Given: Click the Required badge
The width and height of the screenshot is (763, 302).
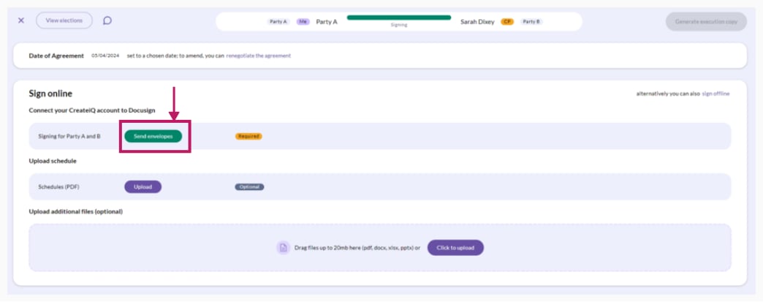Looking at the screenshot, I should point(248,137).
